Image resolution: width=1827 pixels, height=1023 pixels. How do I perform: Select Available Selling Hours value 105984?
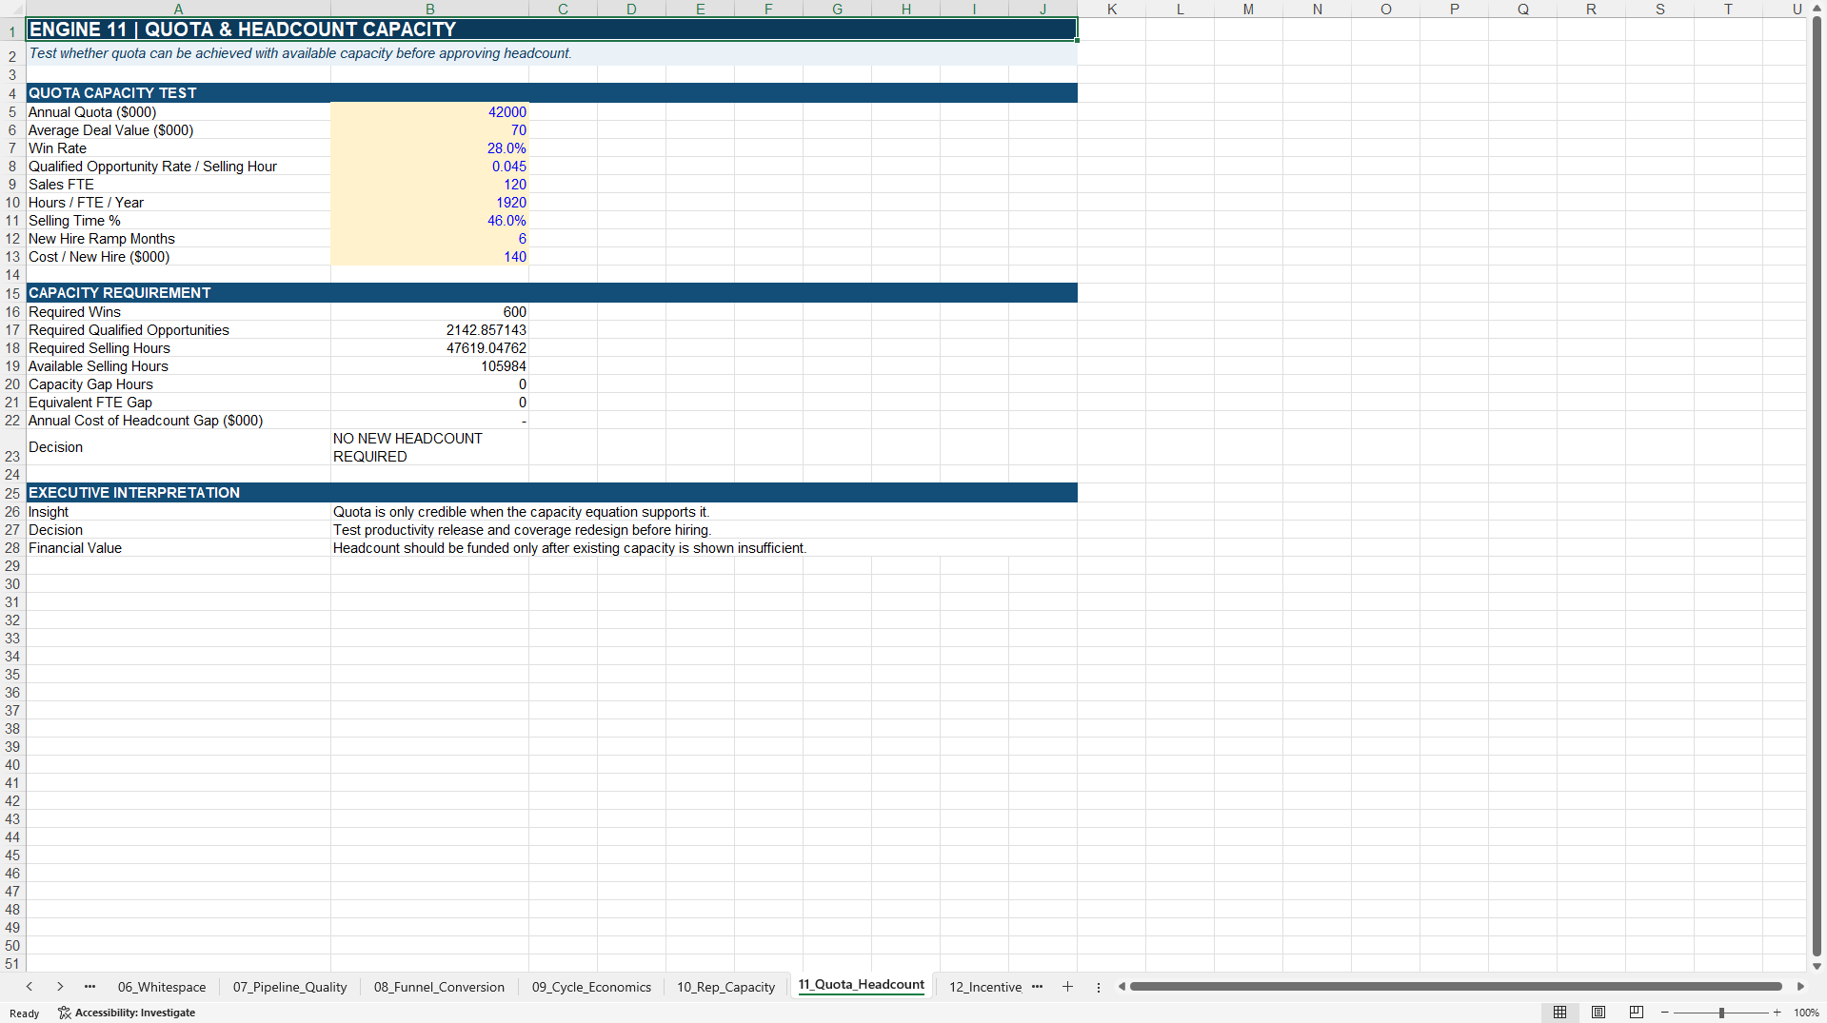pyautogui.click(x=429, y=366)
